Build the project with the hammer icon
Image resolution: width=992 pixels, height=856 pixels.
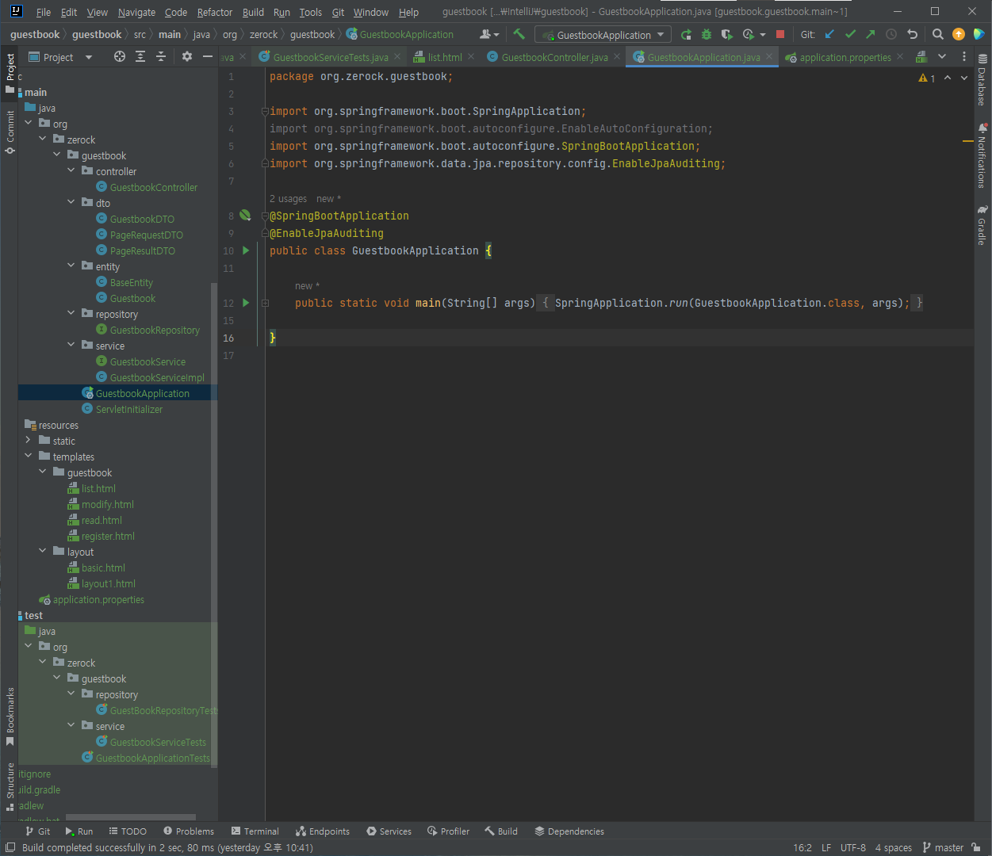pos(519,34)
